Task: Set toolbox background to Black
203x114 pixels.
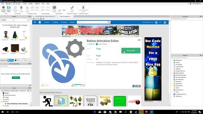Action: [17, 60]
